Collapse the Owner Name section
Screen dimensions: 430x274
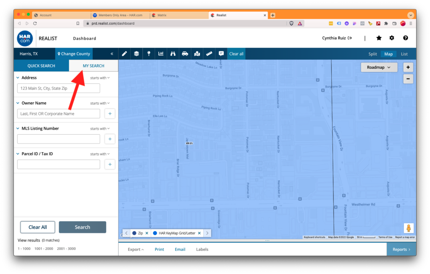pyautogui.click(x=18, y=103)
